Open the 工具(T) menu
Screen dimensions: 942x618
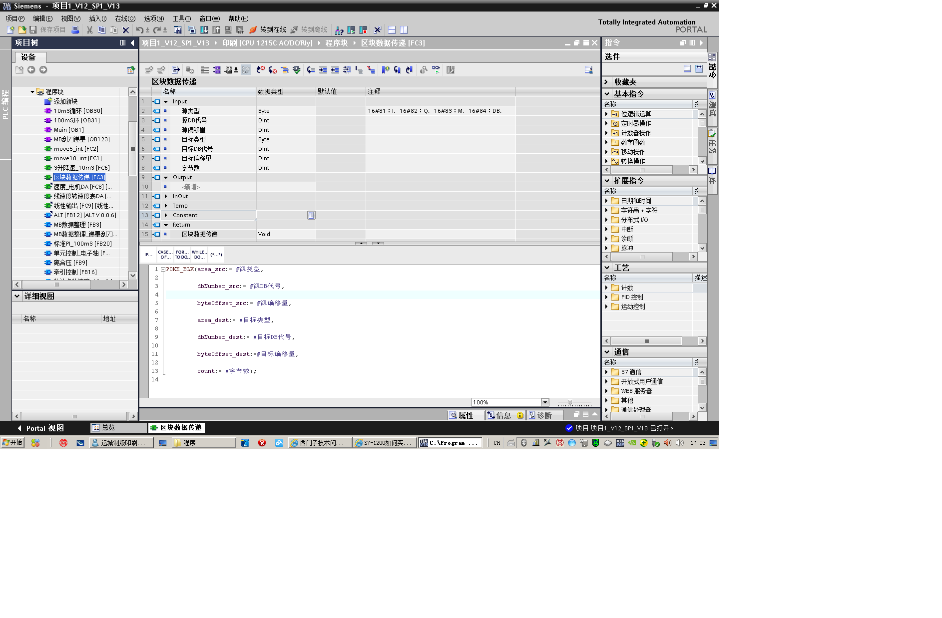[x=181, y=18]
